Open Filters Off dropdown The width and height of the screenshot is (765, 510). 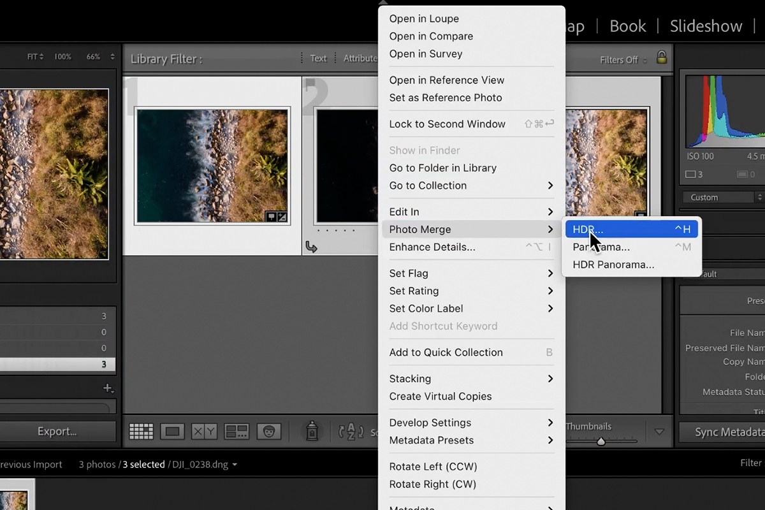pyautogui.click(x=623, y=59)
